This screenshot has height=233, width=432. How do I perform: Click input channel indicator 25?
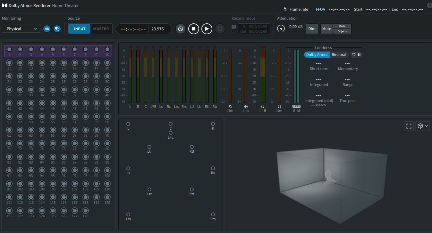53,76
